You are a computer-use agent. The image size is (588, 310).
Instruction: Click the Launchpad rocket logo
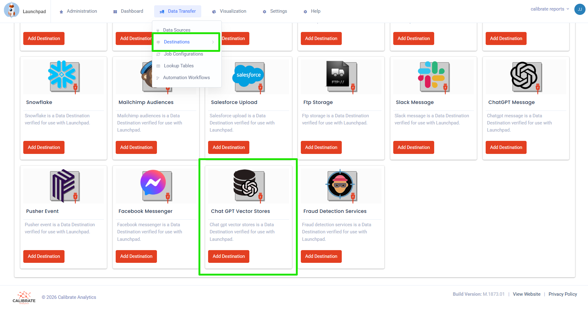(11, 10)
